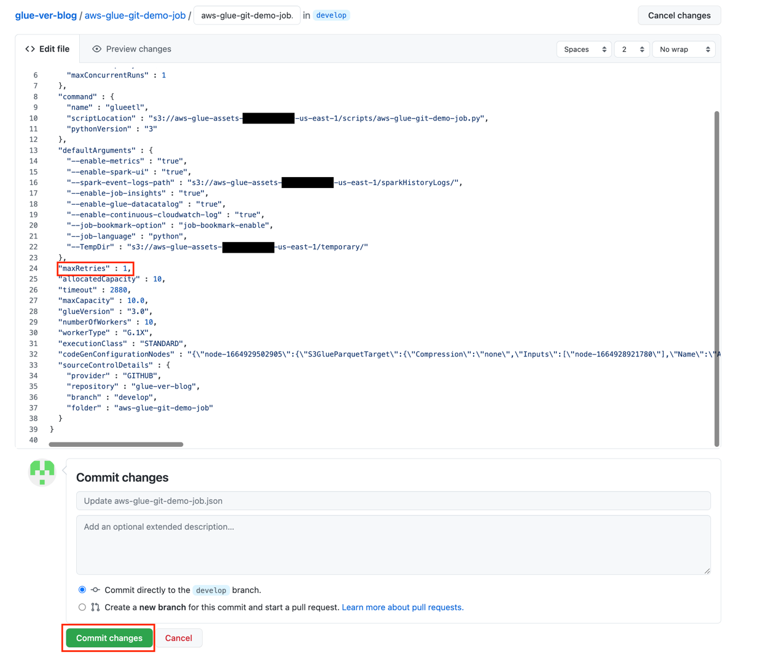The image size is (768, 665).
Task: Open the aws-glue-git-demo-job folder breadcrumb
Action: tap(135, 15)
